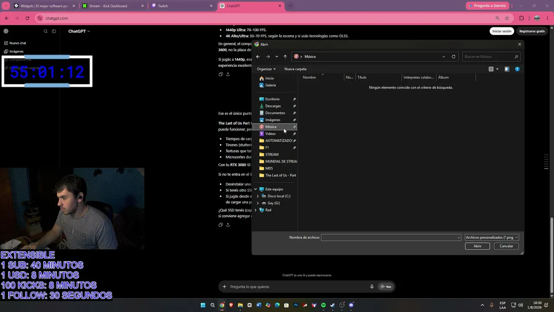
Task: Open Spotify from the taskbar
Action: point(323,305)
